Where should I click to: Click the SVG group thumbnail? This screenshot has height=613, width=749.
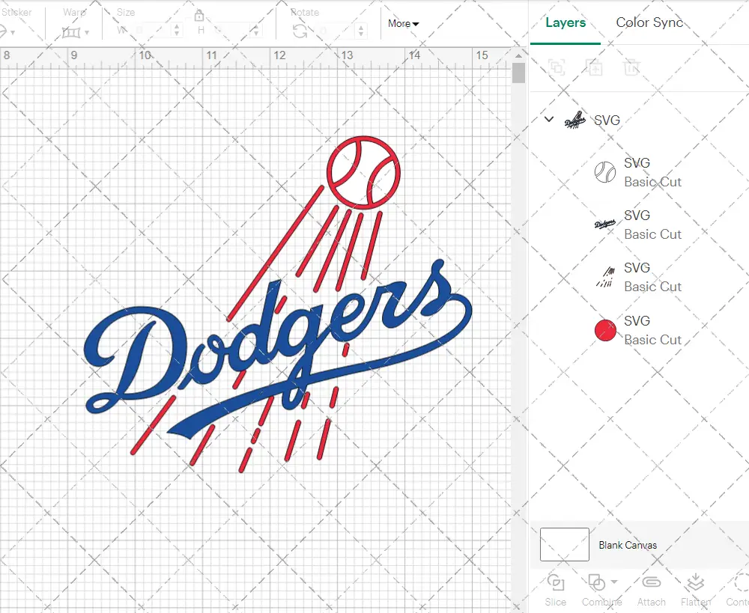click(575, 120)
